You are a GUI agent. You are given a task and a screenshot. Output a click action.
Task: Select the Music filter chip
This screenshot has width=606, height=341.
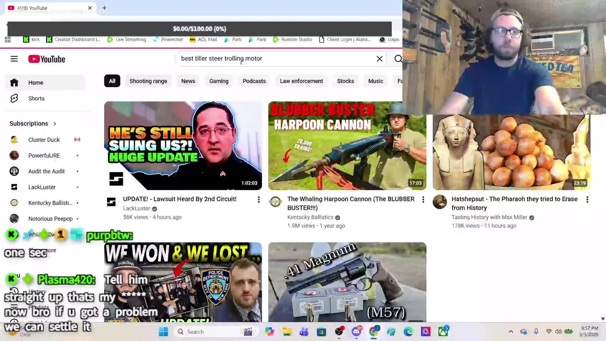[375, 81]
